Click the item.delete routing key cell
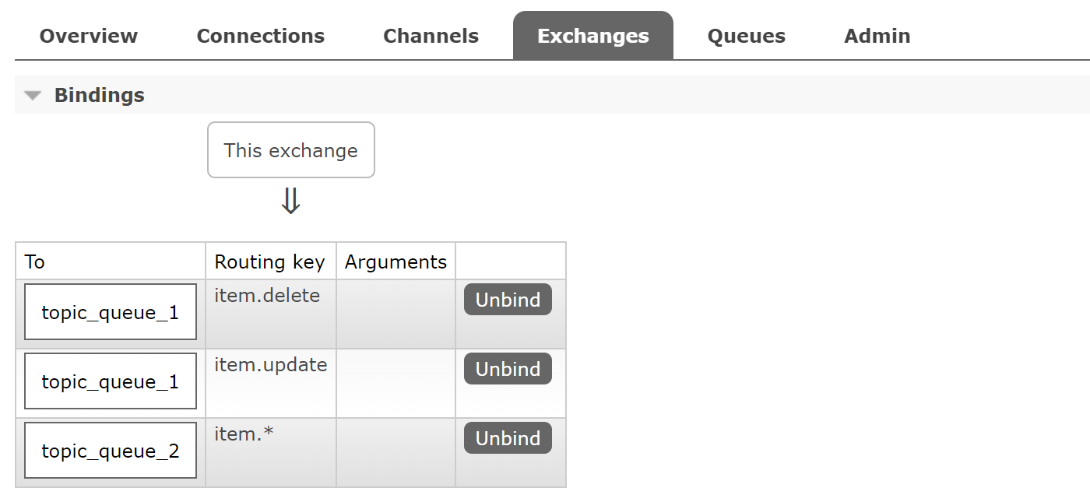This screenshot has height=495, width=1090. [x=267, y=296]
